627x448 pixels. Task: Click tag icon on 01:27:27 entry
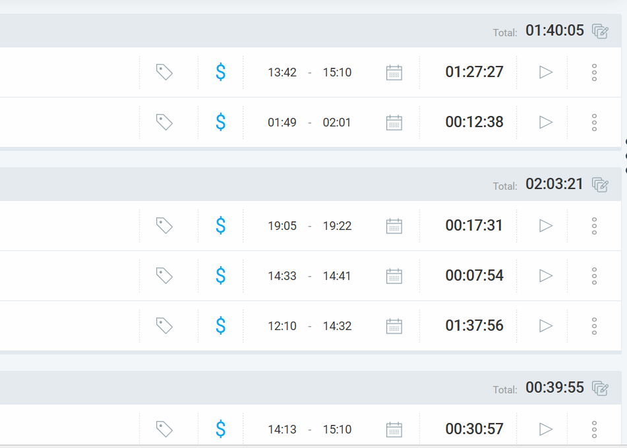pyautogui.click(x=164, y=72)
